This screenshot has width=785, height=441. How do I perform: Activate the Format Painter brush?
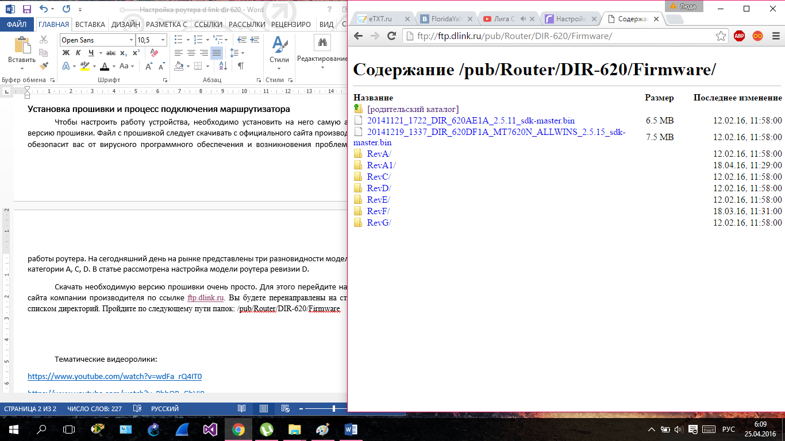click(44, 66)
